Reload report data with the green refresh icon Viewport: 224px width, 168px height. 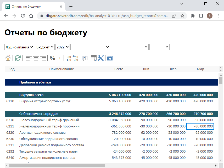click(x=18, y=58)
